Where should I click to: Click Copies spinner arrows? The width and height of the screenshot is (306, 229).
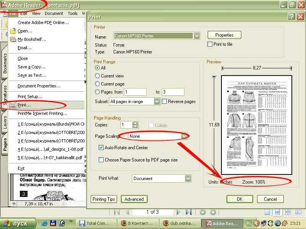[x=135, y=125]
